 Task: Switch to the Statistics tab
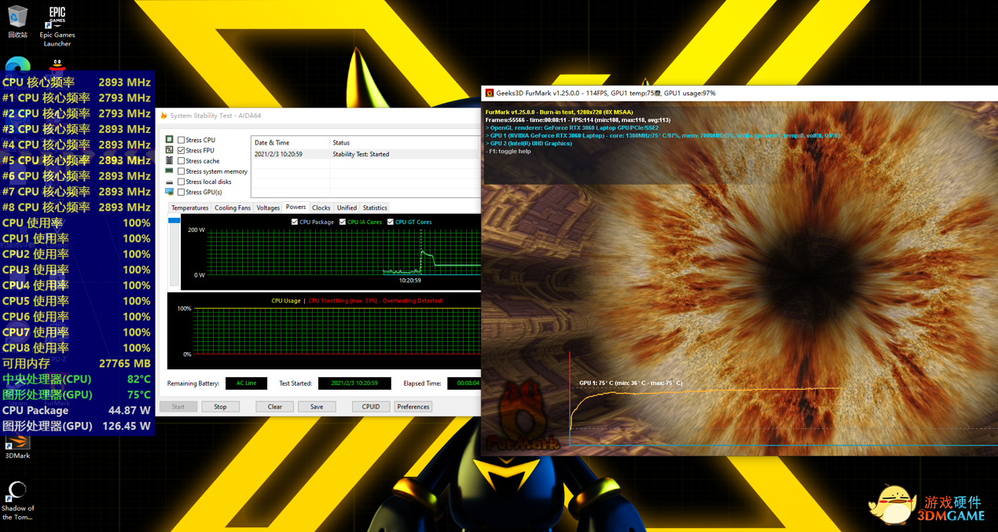pyautogui.click(x=375, y=208)
